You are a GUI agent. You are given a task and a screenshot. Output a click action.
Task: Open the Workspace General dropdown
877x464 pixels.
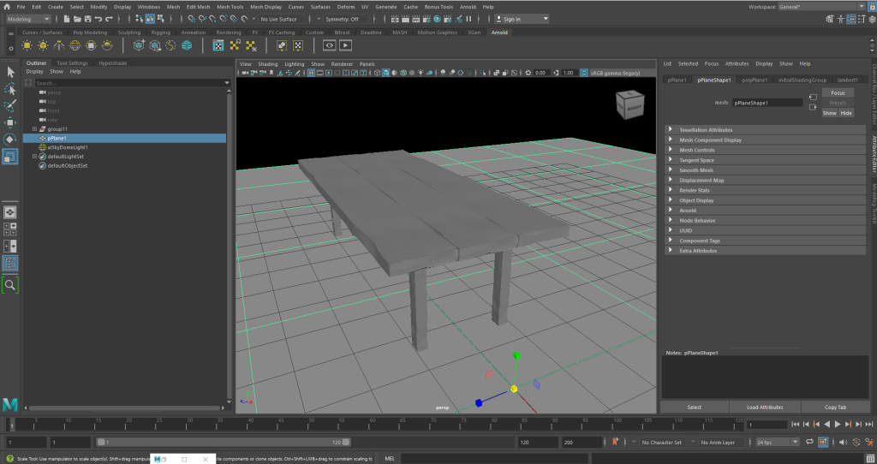click(x=822, y=7)
